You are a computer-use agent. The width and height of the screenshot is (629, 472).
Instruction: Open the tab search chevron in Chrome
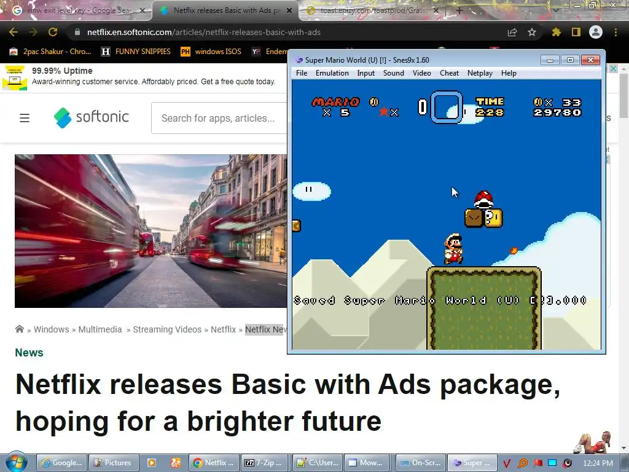click(x=555, y=10)
